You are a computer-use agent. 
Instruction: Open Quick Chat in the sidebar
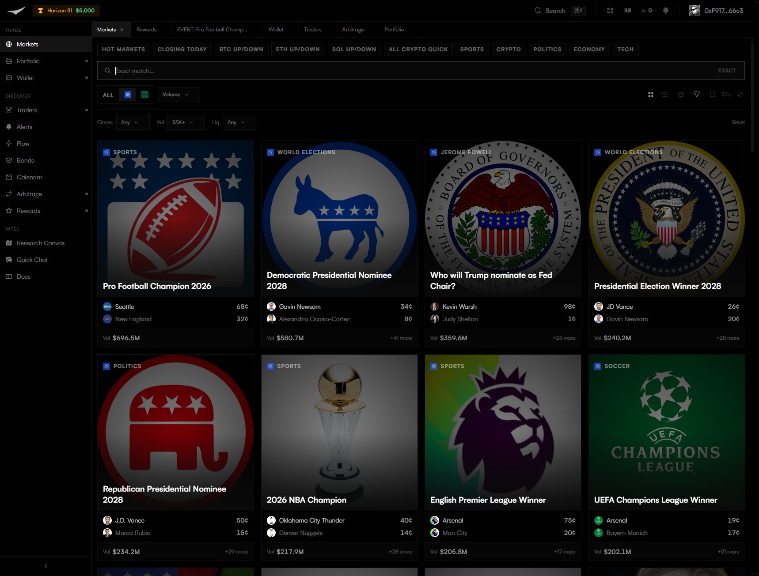46,260
